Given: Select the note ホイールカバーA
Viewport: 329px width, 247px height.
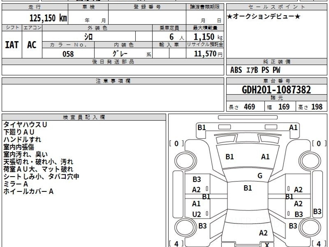Looking at the screenshot, I should pos(28,191).
